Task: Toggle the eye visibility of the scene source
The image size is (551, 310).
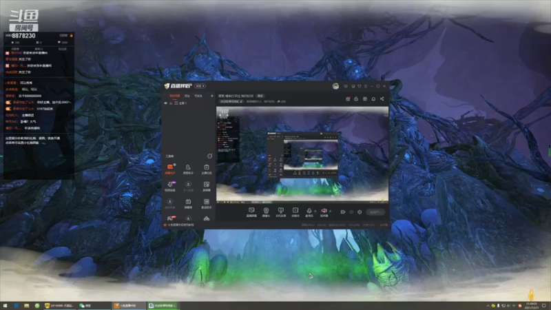Action: pos(165,103)
